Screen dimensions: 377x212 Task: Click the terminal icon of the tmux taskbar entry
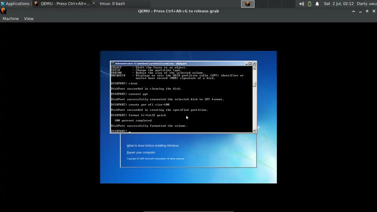(x=95, y=4)
